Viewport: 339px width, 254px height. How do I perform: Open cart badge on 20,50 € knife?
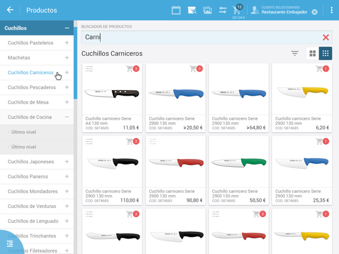pos(197,69)
